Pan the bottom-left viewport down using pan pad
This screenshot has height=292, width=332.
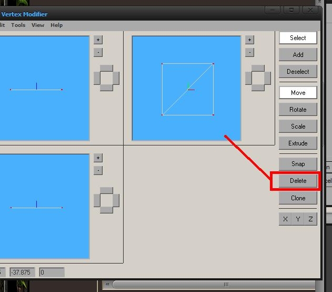tap(106, 210)
